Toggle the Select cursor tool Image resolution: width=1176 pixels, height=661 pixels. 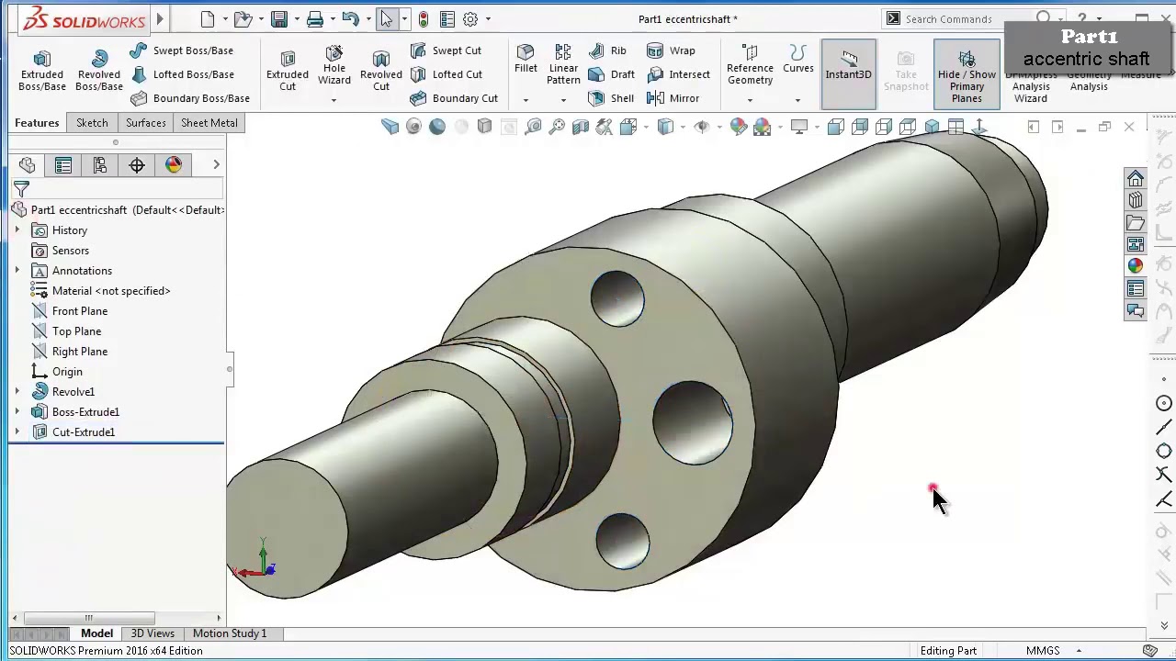coord(387,18)
